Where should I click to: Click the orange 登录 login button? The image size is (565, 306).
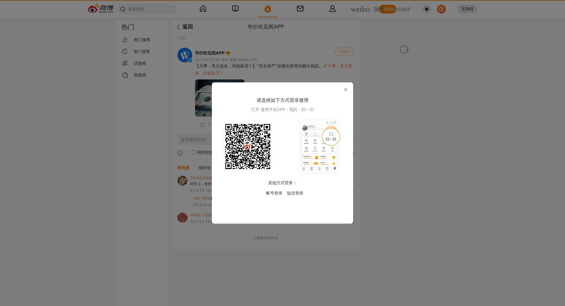click(x=388, y=9)
